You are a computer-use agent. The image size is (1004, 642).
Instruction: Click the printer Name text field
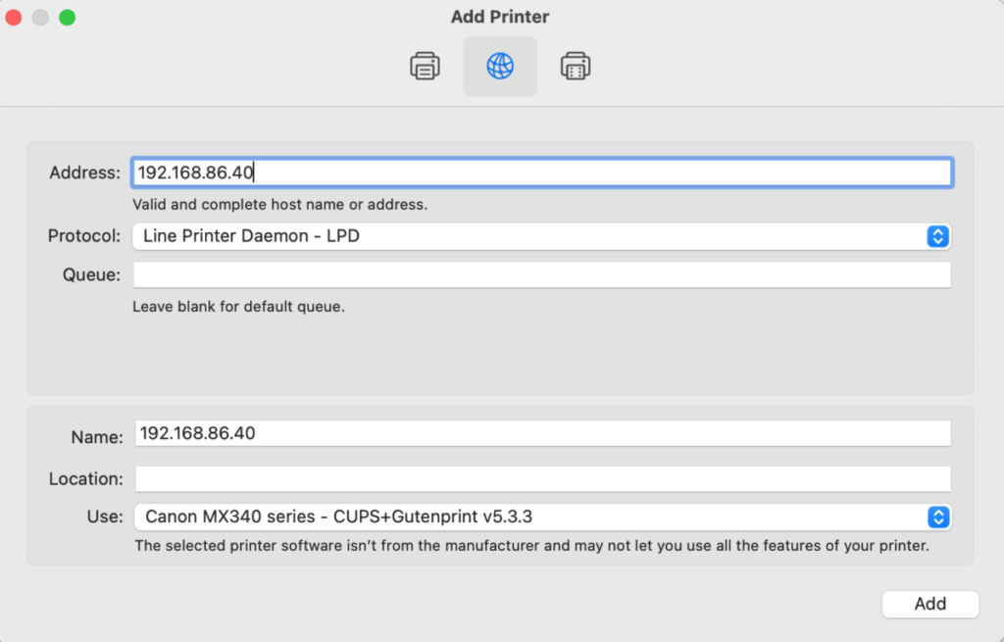tap(543, 433)
